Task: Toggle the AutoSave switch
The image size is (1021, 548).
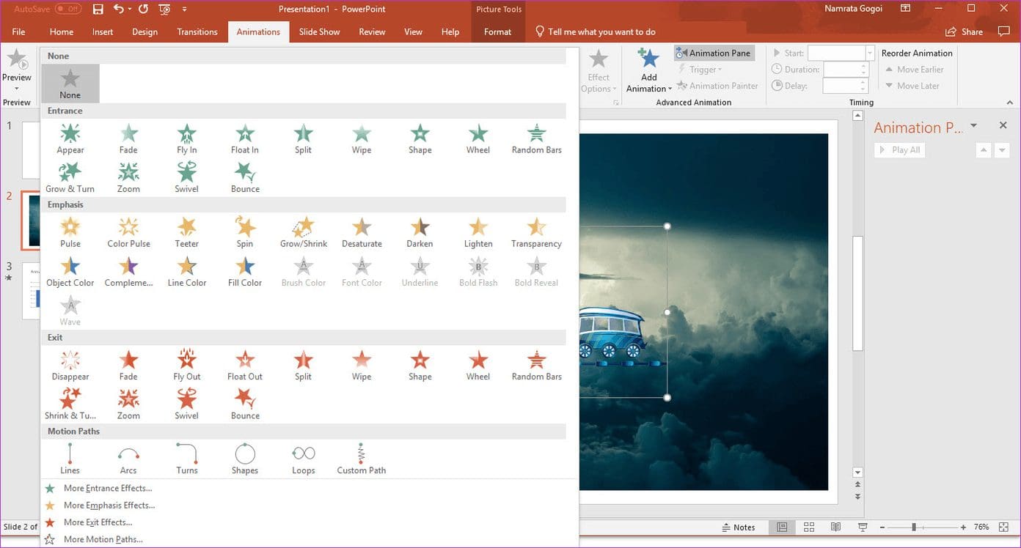Action: pos(67,10)
